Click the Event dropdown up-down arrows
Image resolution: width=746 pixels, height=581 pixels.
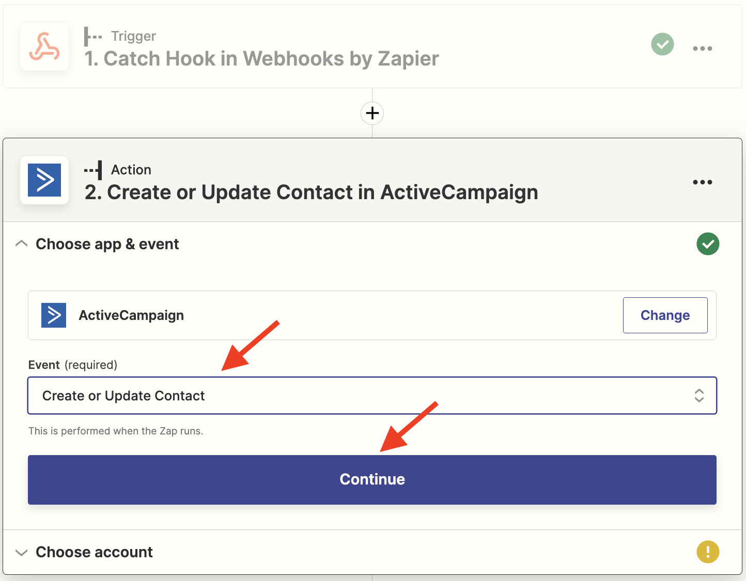point(699,396)
